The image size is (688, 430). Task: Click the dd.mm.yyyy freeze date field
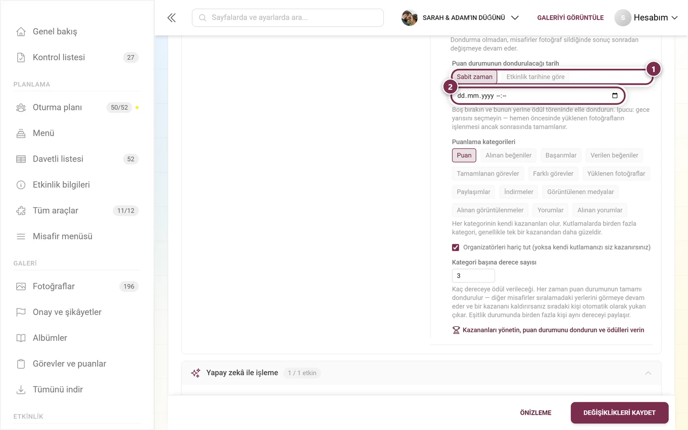pyautogui.click(x=538, y=96)
